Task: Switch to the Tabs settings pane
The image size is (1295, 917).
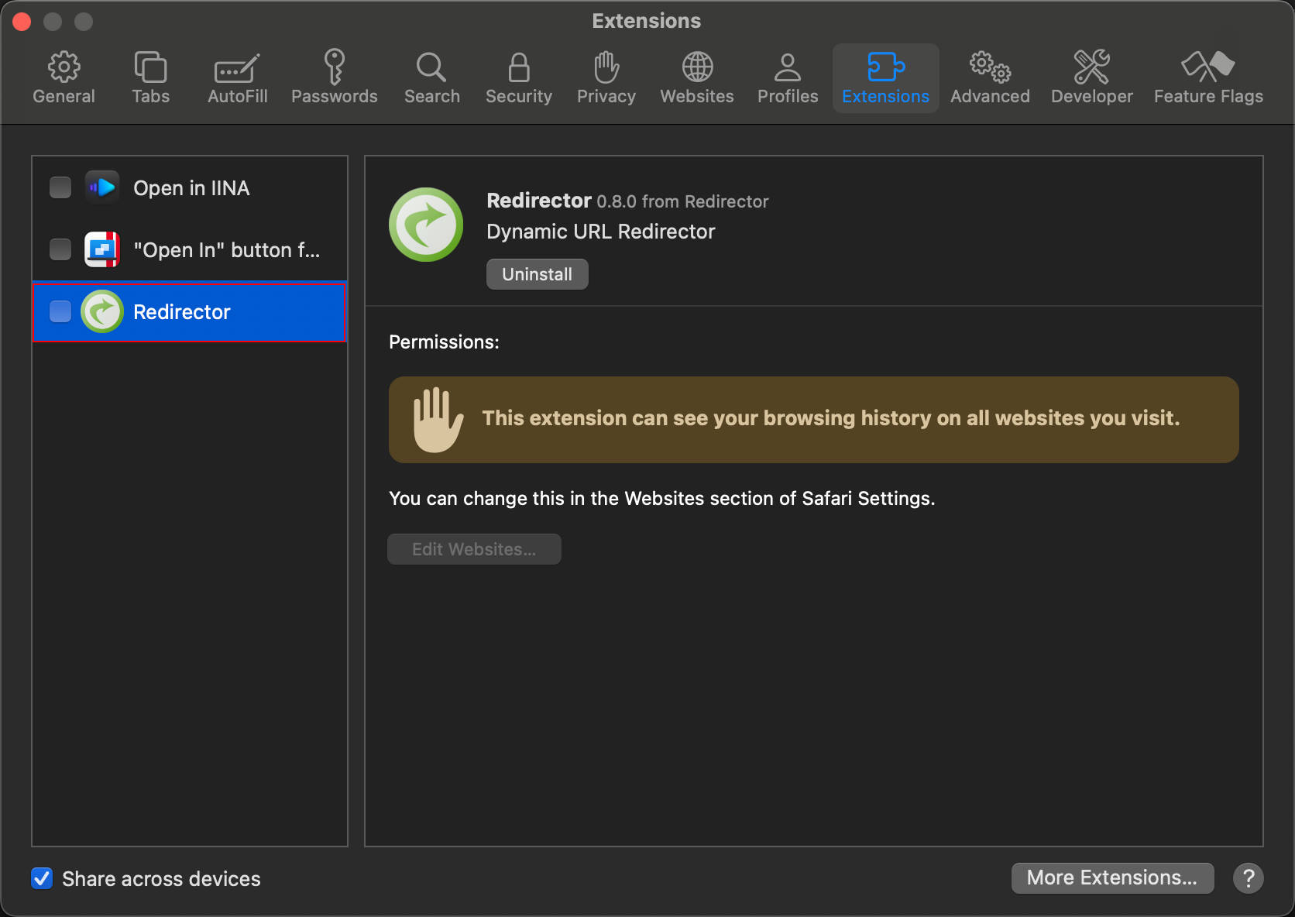Action: (150, 78)
